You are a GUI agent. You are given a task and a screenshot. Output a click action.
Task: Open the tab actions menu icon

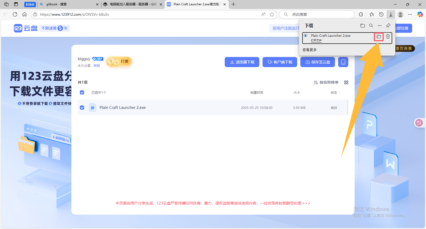coord(16,4)
